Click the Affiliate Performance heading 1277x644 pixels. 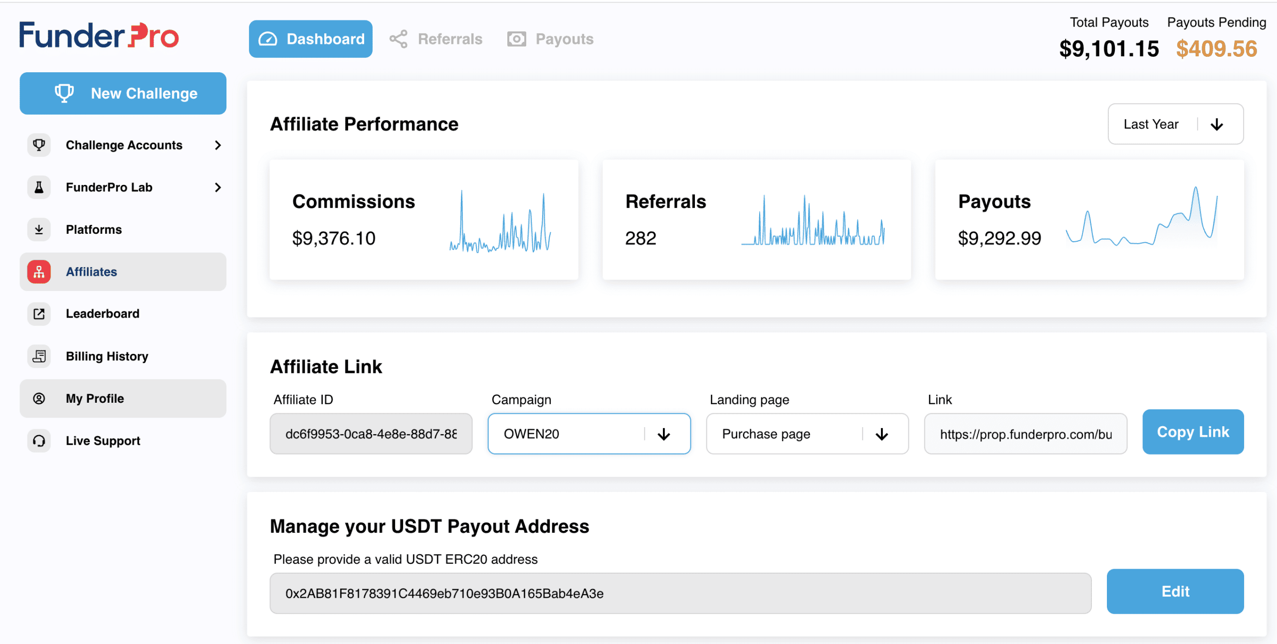tap(364, 124)
